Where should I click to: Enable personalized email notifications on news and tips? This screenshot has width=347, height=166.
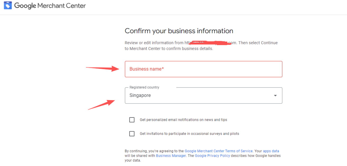point(132,120)
